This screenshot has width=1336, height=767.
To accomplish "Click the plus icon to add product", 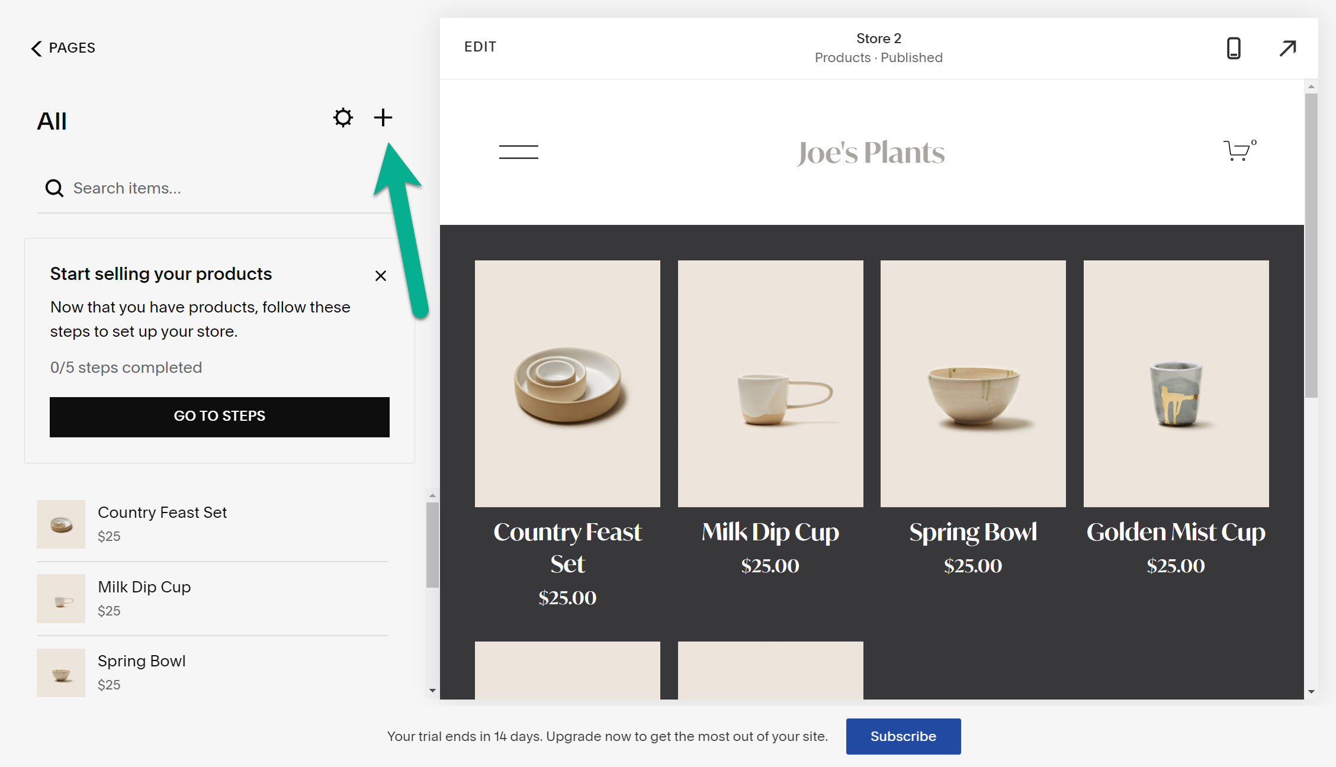I will click(x=383, y=118).
